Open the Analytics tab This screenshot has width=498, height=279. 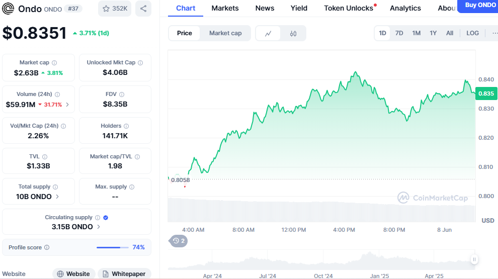coord(405,8)
